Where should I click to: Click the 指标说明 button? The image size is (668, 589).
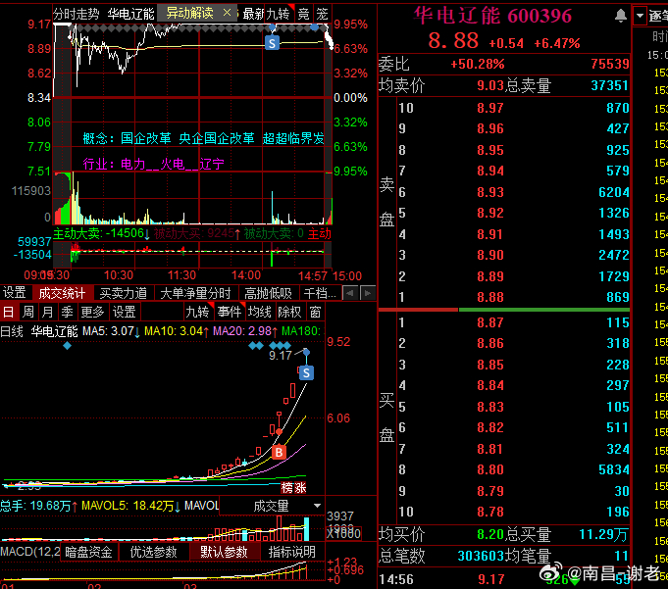[x=292, y=552]
